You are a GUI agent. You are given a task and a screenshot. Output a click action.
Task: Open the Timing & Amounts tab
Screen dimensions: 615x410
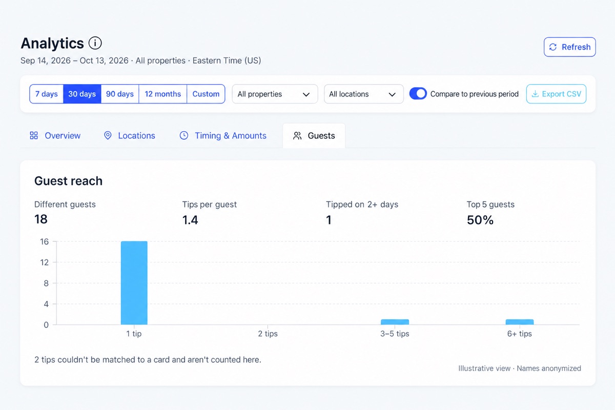(x=223, y=136)
